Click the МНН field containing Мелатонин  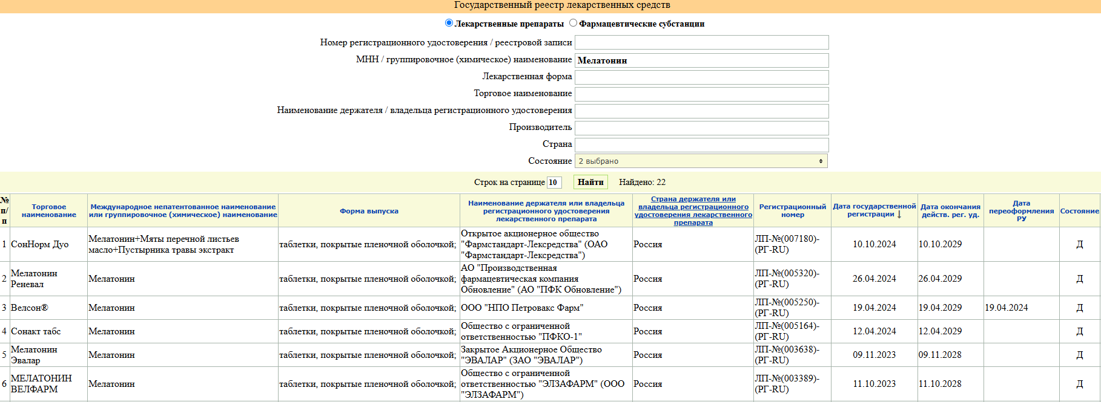[701, 60]
